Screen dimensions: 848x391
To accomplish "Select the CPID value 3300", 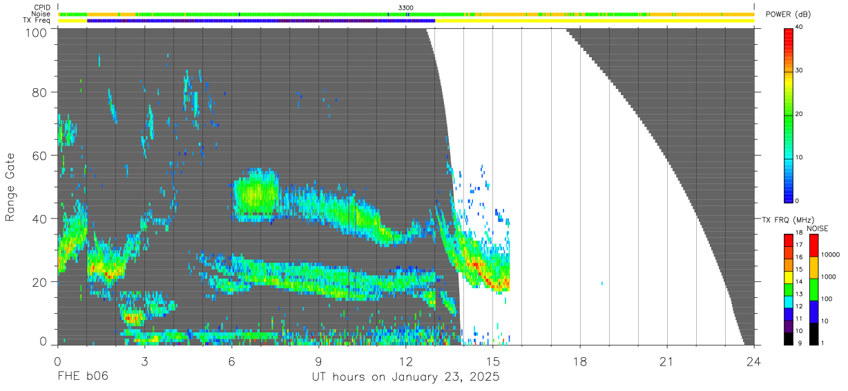I will [406, 8].
